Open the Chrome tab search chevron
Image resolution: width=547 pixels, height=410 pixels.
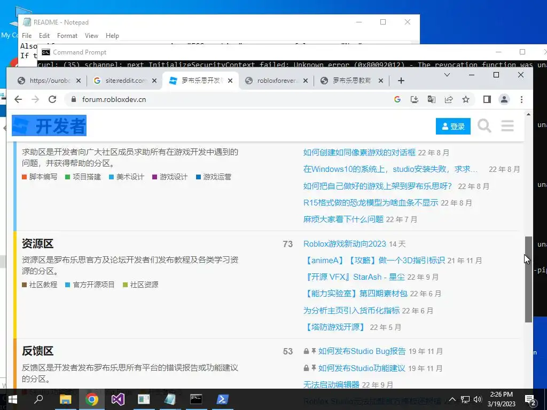(447, 75)
